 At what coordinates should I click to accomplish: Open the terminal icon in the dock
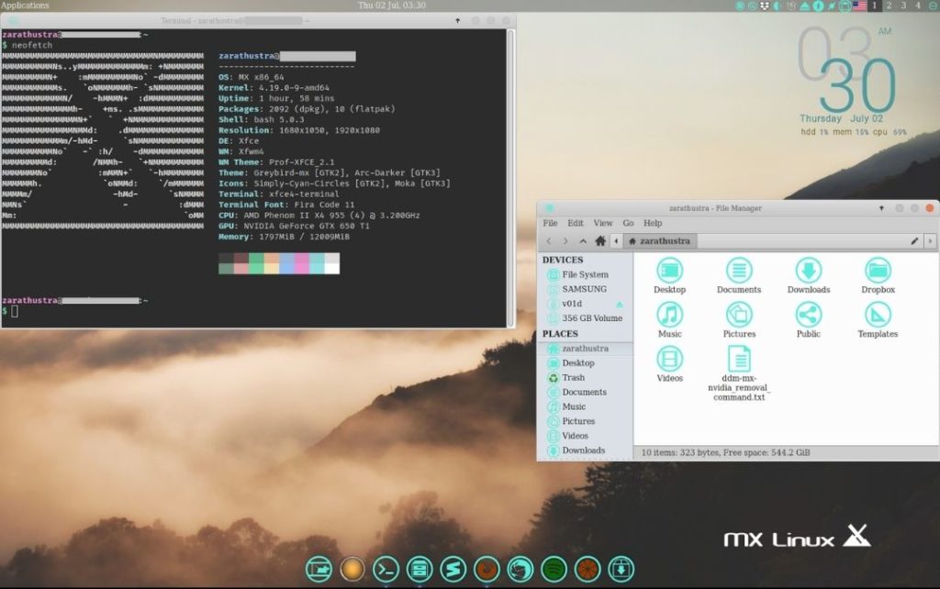tap(386, 569)
